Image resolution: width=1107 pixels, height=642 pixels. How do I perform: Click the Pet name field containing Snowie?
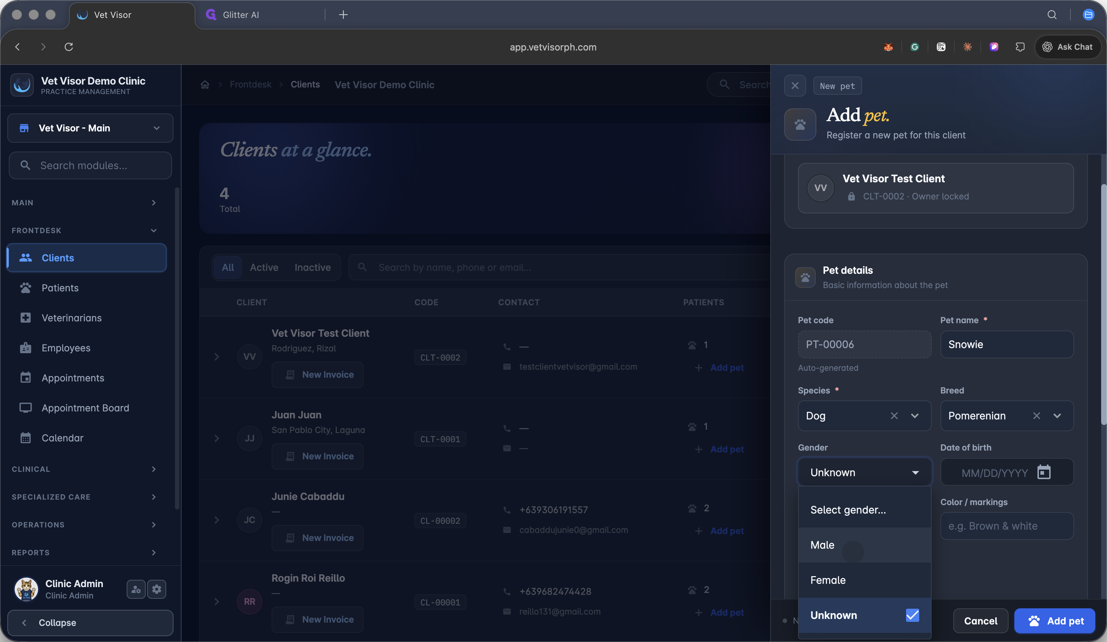tap(1006, 344)
